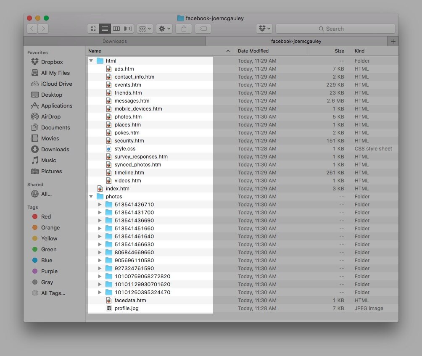Viewport: 422px width, 356px height.
Task: Collapse the photos folder
Action: pos(91,196)
